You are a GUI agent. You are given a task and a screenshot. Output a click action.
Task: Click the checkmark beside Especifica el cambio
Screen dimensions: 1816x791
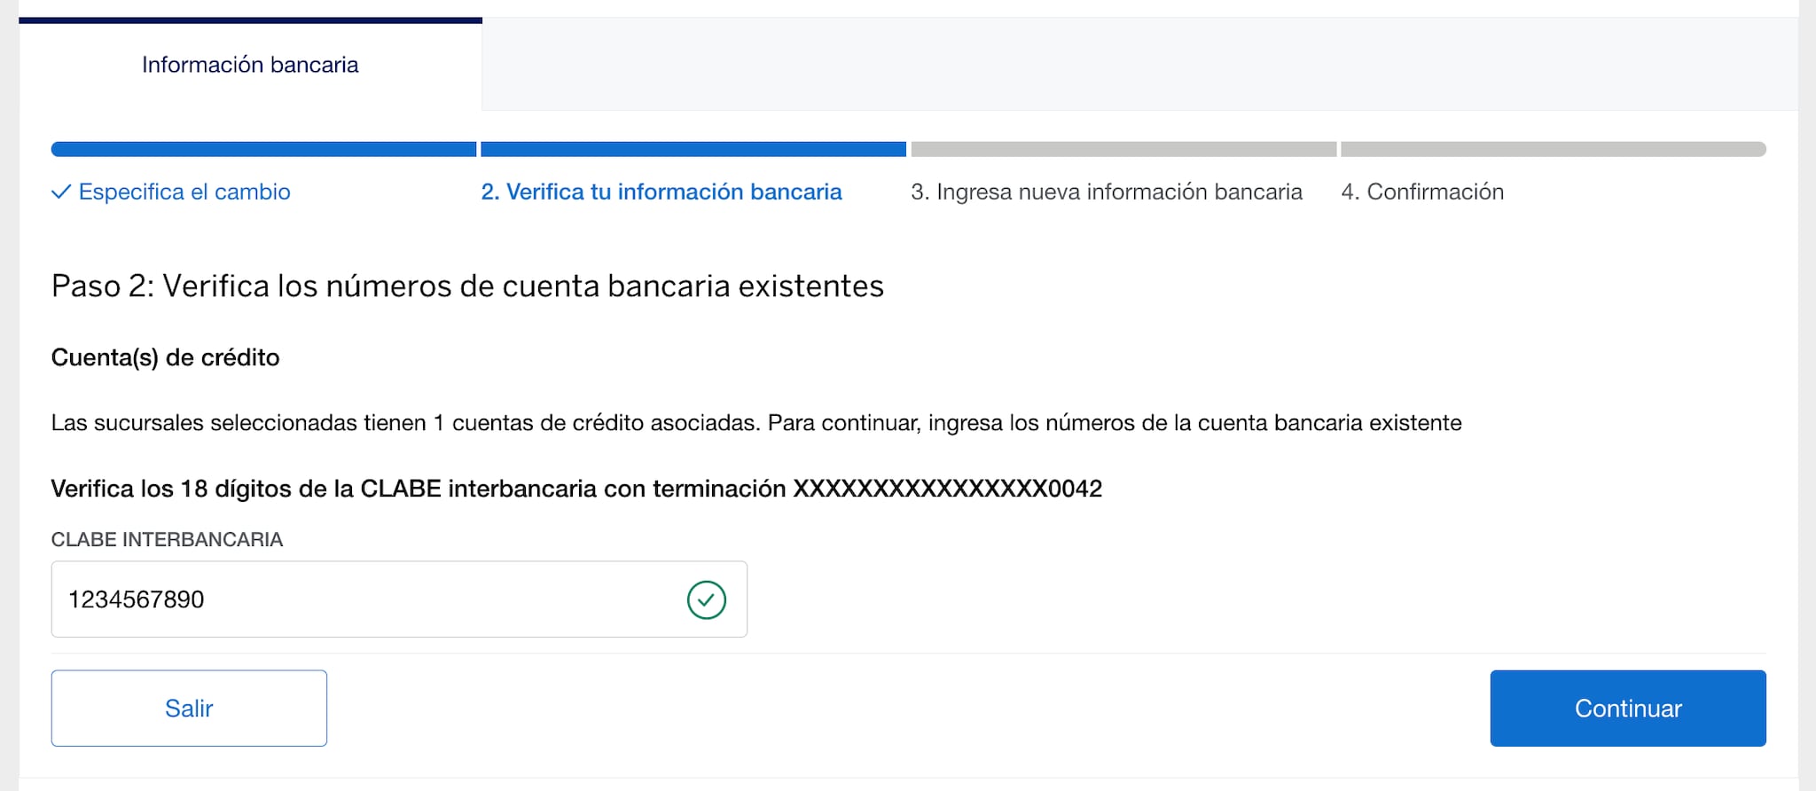click(x=60, y=192)
